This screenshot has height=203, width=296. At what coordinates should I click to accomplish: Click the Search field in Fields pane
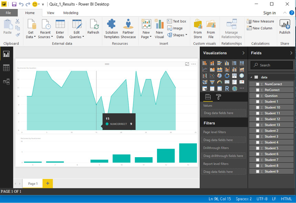tap(272, 65)
